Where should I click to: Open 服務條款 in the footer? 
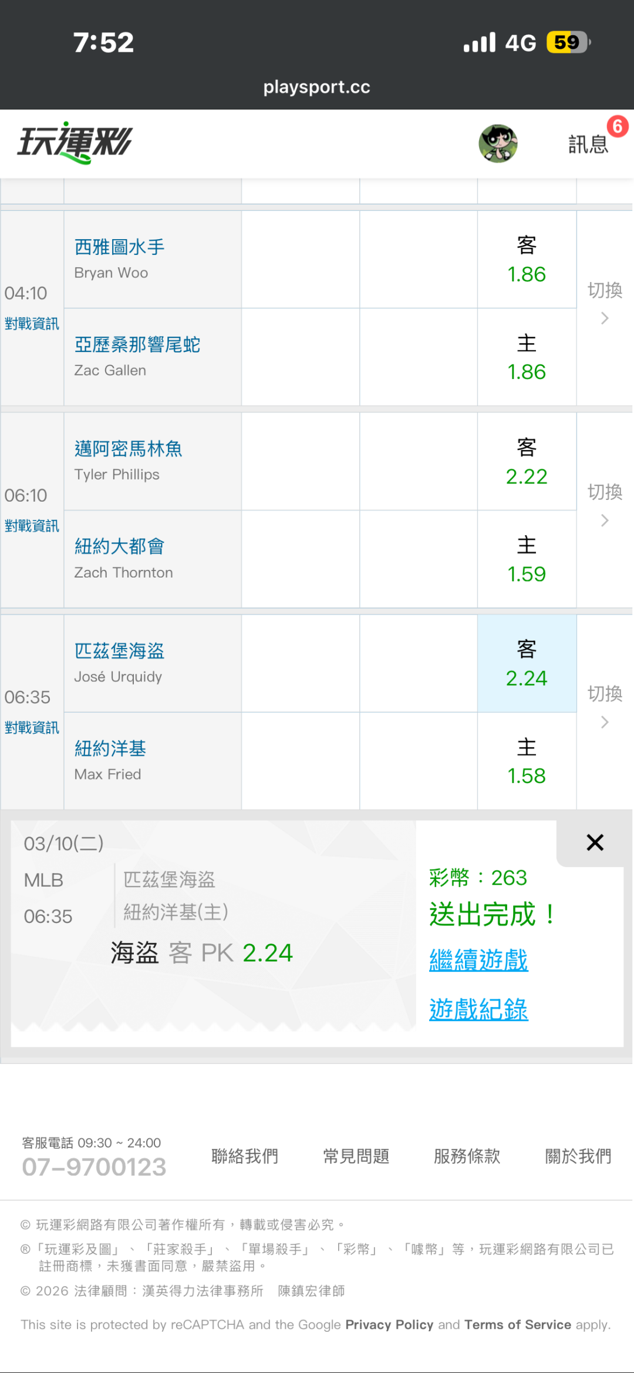pos(467,1156)
